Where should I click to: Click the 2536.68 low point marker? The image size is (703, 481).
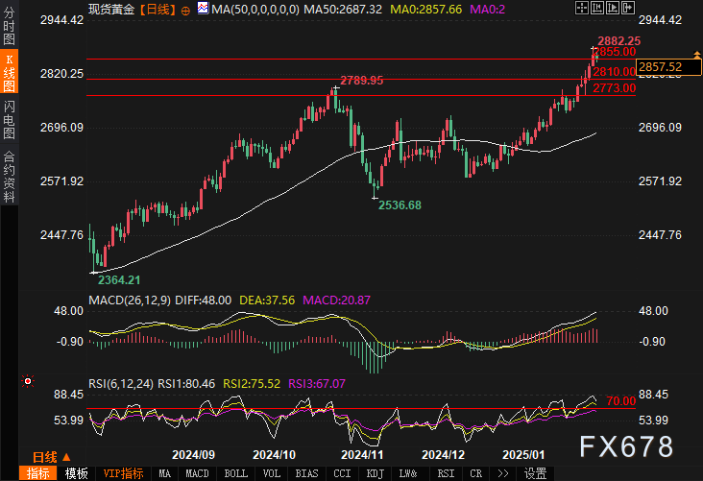point(398,204)
